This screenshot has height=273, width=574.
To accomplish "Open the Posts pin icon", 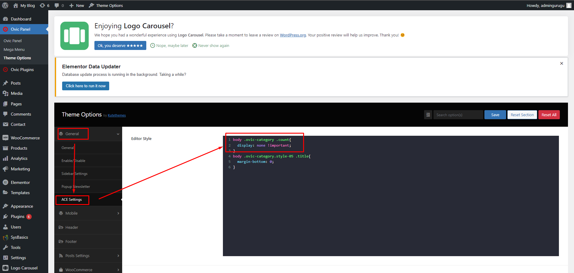I will [5, 83].
